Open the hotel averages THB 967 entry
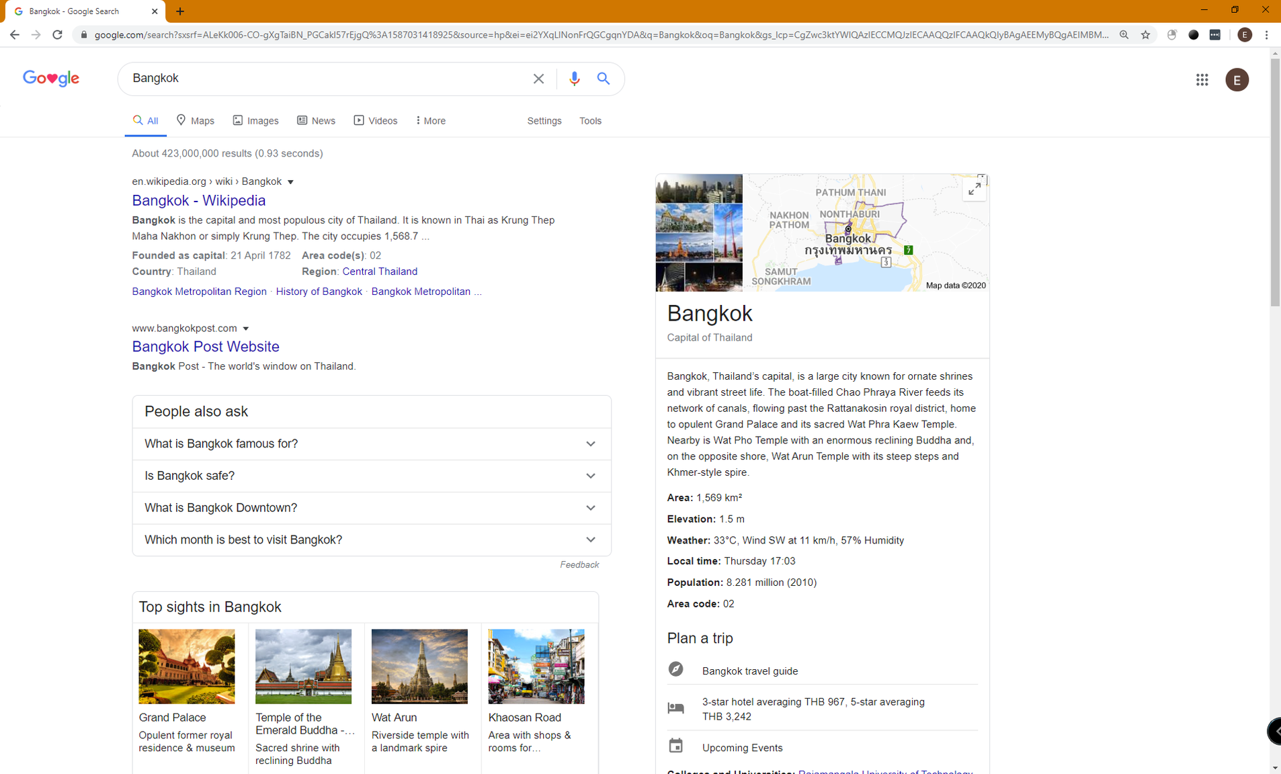Viewport: 1281px width, 774px height. [813, 709]
